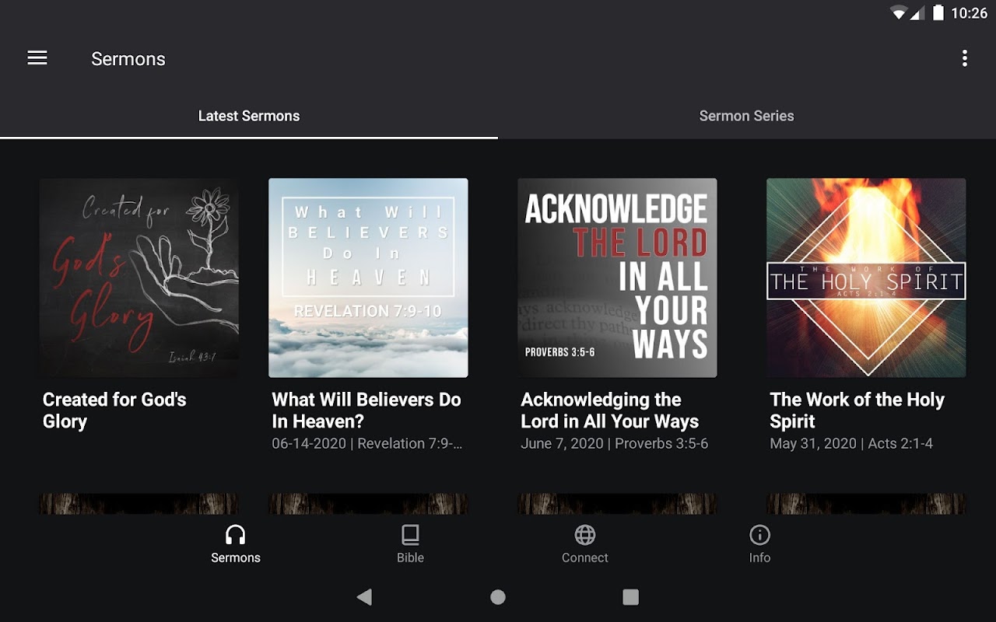The width and height of the screenshot is (996, 622).
Task: Tap Created for God's Glory title text
Action: [x=114, y=411]
